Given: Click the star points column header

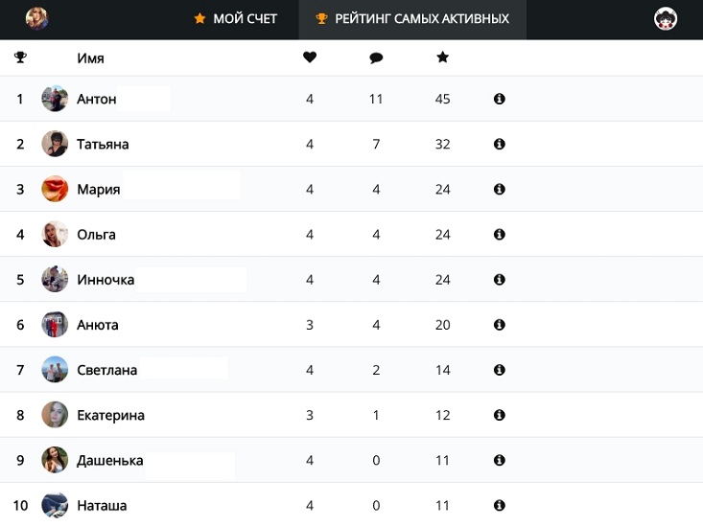Looking at the screenshot, I should pos(442,57).
